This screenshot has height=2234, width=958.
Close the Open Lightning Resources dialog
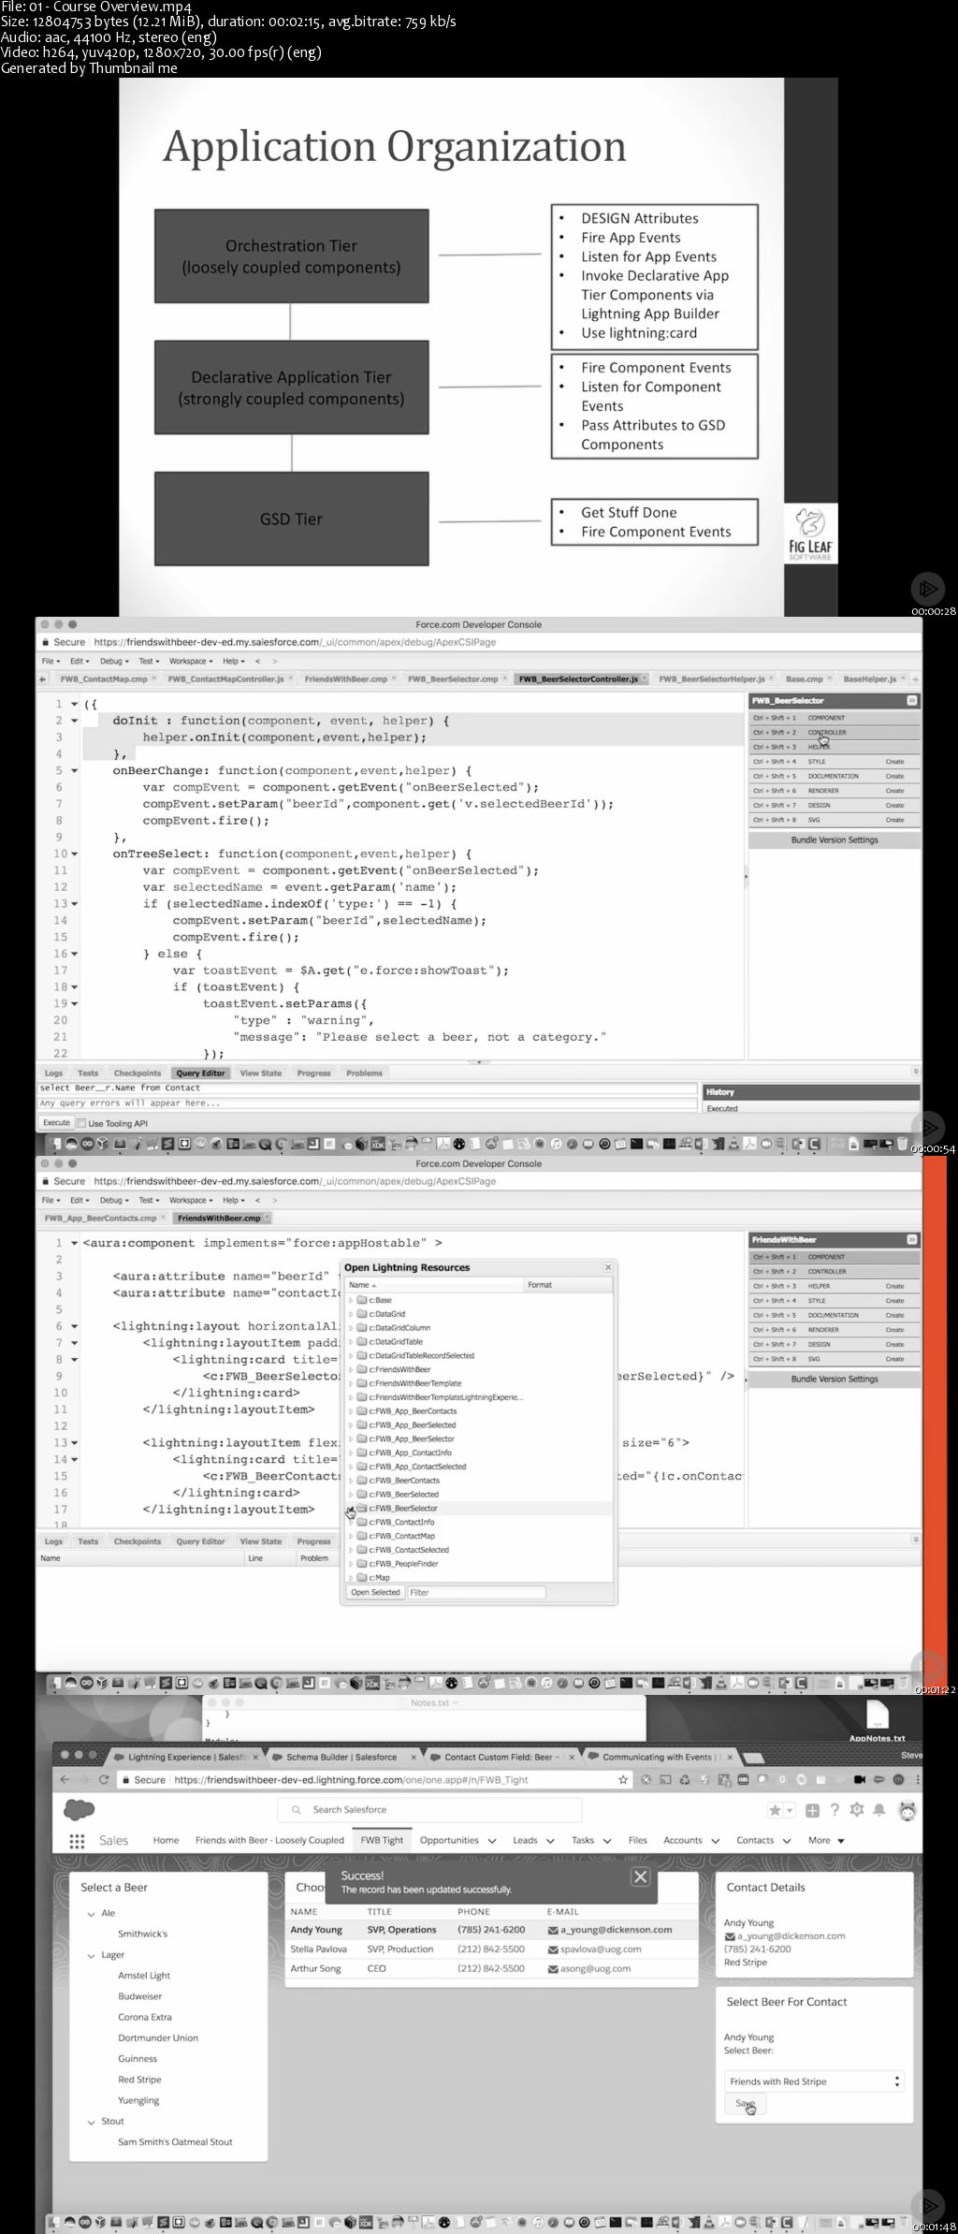click(x=608, y=1267)
